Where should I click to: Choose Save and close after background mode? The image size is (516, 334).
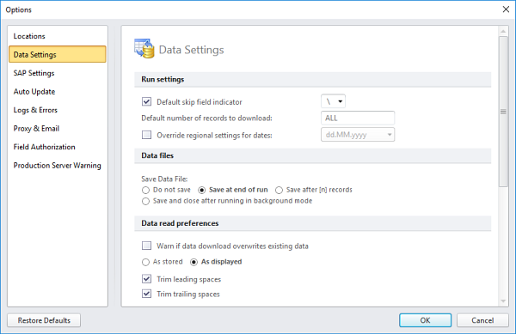[145, 201]
